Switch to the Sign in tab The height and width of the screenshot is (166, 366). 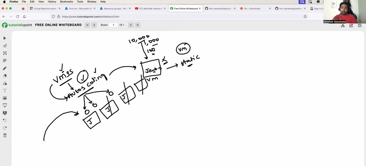tap(316, 9)
